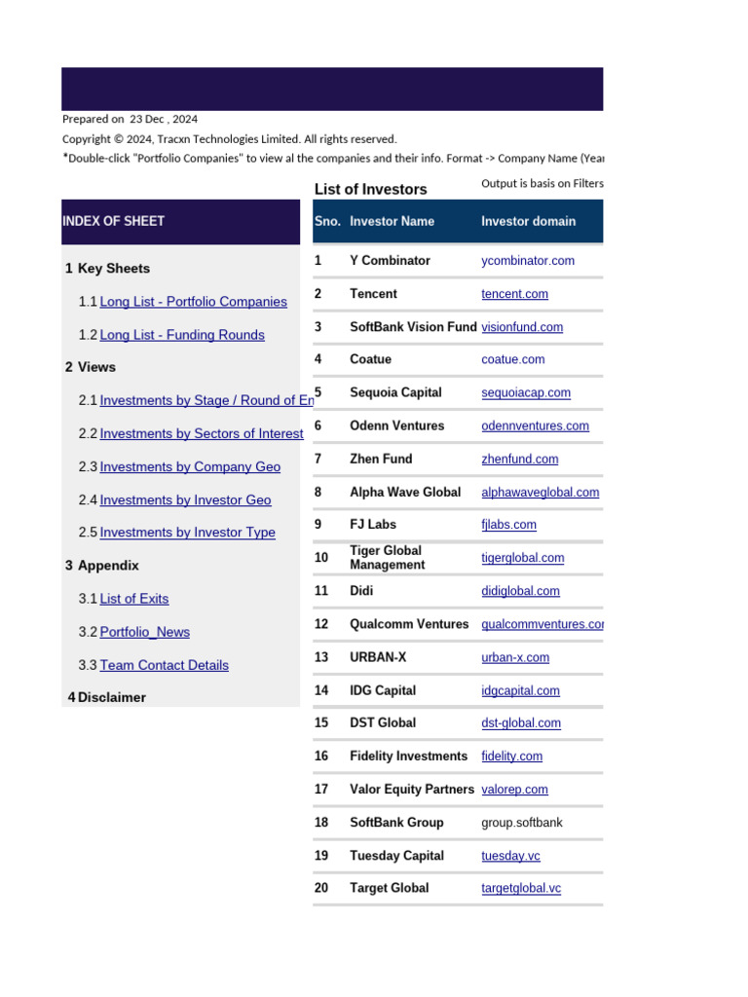
Task: Open Investments by Company Geo sheet
Action: click(x=190, y=466)
